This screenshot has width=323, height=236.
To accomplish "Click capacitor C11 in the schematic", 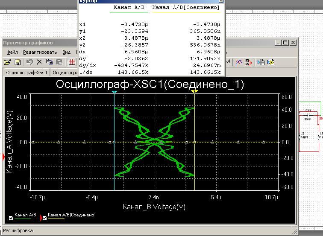I will point(308,115).
